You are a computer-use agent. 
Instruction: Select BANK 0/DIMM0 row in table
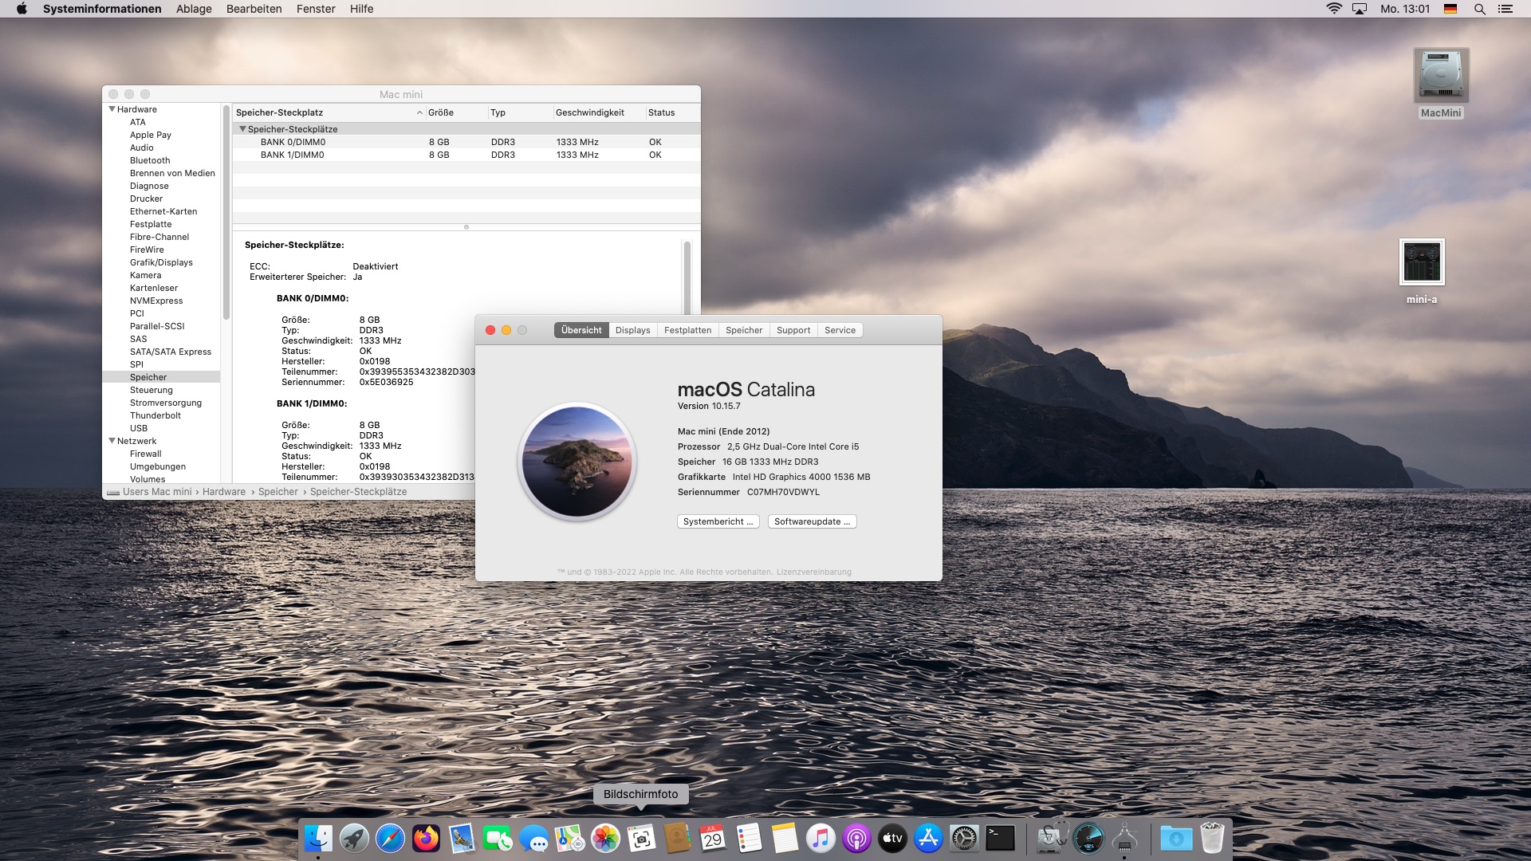[x=466, y=142]
